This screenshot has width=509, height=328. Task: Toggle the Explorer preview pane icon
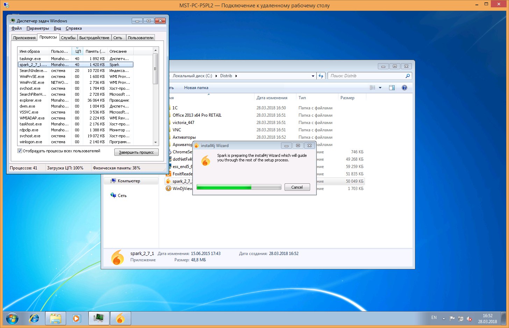coord(392,88)
